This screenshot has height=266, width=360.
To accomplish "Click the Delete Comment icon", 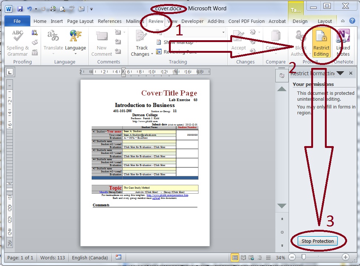I will tap(118, 32).
